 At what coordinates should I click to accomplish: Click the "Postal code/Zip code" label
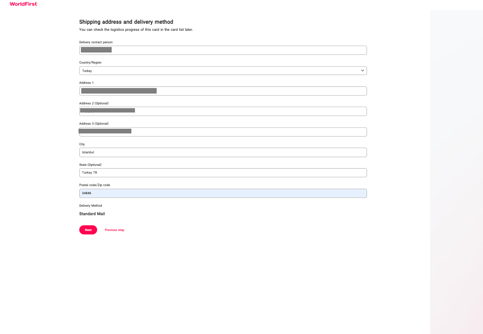tap(95, 185)
